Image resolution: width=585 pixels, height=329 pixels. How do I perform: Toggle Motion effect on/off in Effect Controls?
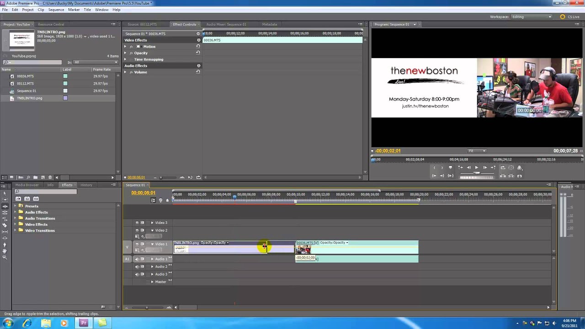(131, 47)
